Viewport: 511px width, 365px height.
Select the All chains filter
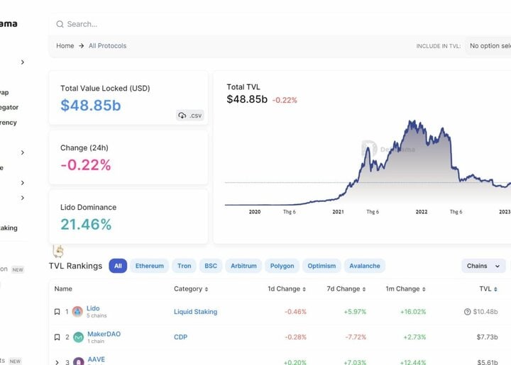118,266
